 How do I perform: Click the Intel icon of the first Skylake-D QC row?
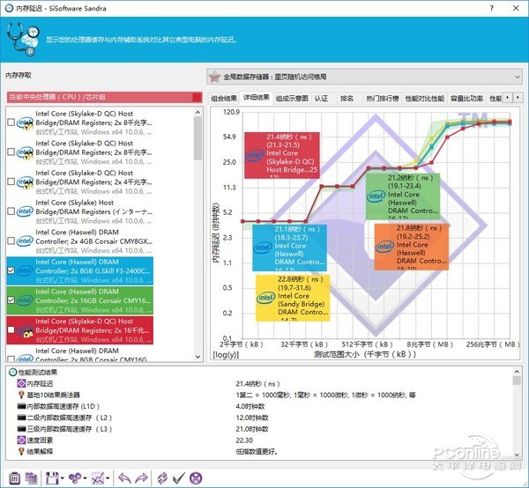coord(25,123)
